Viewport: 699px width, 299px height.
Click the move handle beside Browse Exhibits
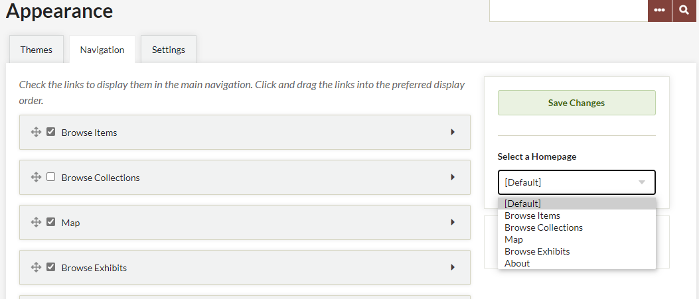point(36,267)
